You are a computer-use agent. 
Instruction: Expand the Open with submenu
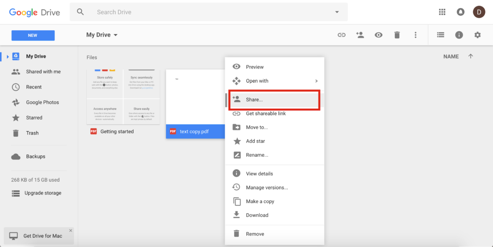click(x=258, y=81)
